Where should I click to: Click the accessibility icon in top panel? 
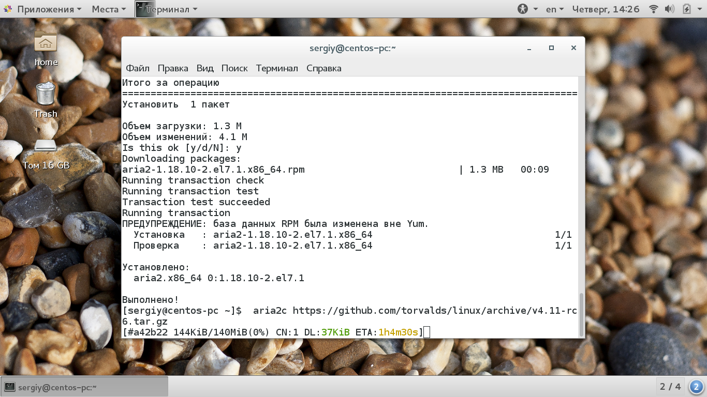(522, 9)
